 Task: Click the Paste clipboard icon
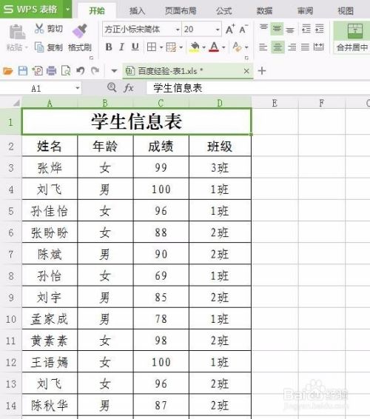pos(17,31)
